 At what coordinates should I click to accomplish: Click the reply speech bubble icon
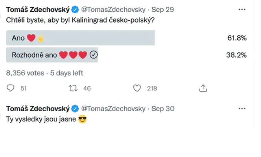click(11, 88)
